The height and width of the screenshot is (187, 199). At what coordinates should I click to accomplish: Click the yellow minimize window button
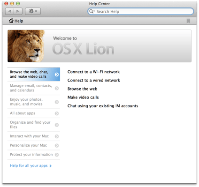pos(12,4)
